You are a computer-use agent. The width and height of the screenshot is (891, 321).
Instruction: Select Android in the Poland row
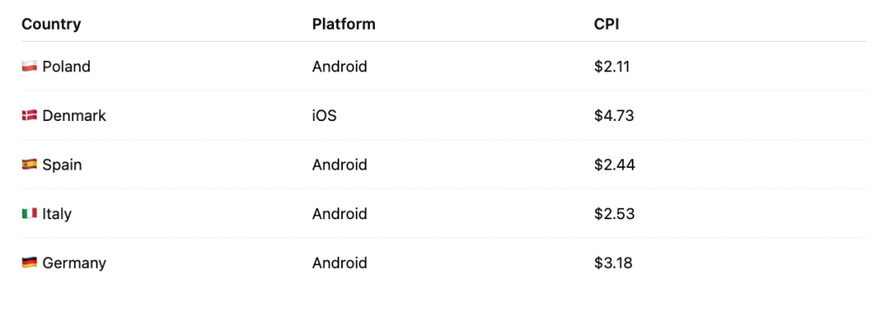[x=340, y=67]
